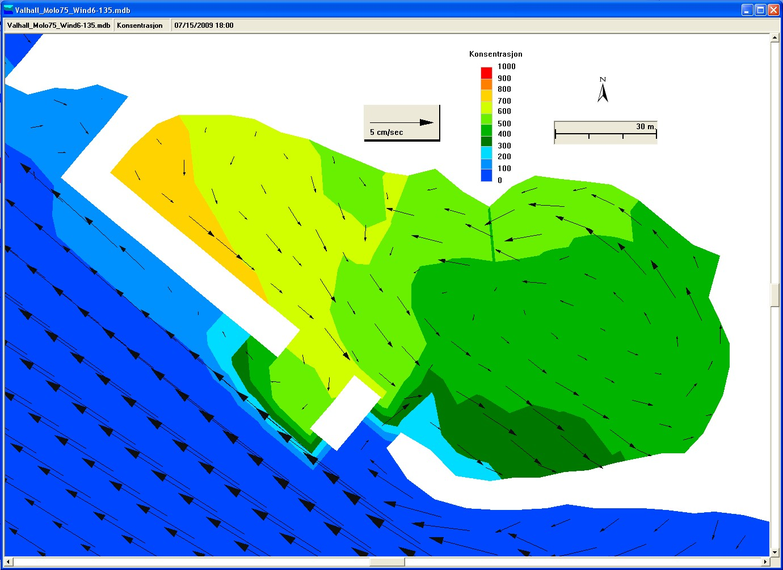This screenshot has width=783, height=570.
Task: Click the application icon in the title bar
Action: 8,10
